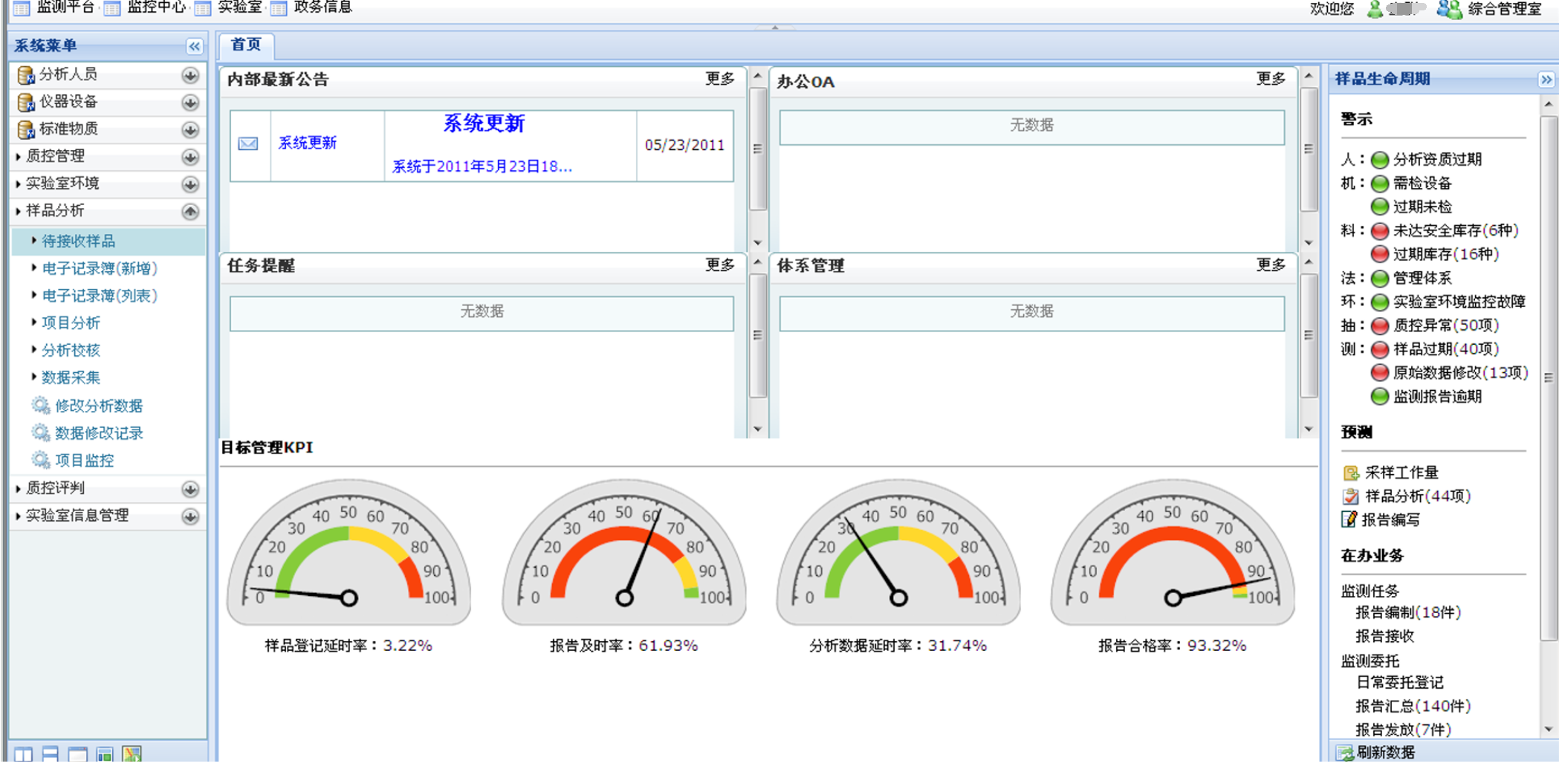The width and height of the screenshot is (1559, 772).
Task: Click the gear icon for 项目监控
Action: click(x=40, y=460)
